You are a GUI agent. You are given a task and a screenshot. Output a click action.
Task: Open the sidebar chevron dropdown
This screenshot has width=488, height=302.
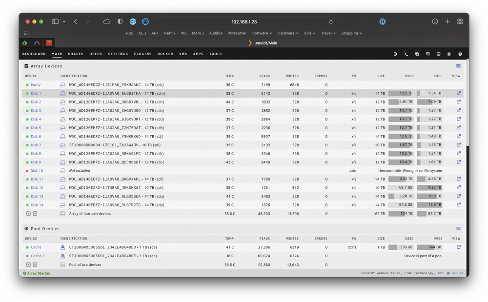pos(64,21)
